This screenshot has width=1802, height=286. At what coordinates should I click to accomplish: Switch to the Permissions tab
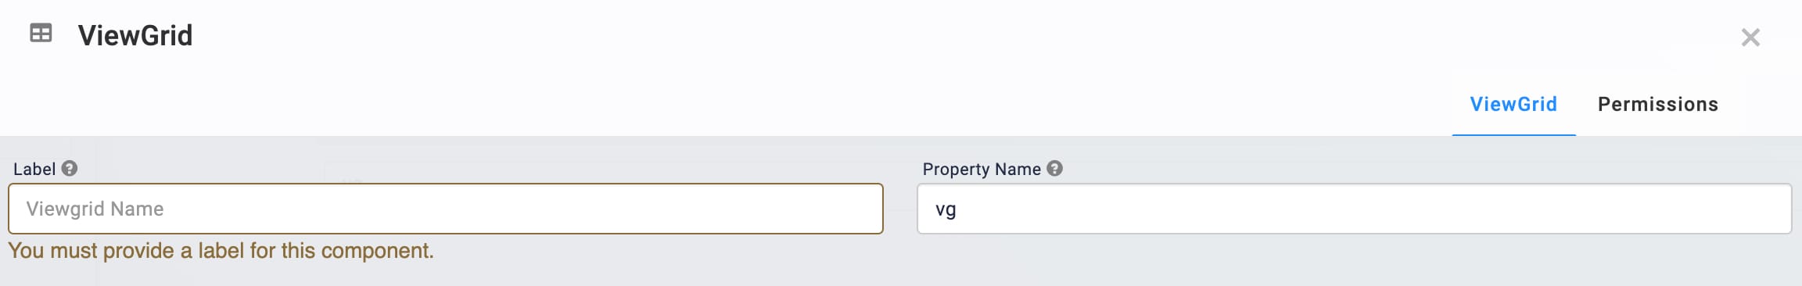1658,105
